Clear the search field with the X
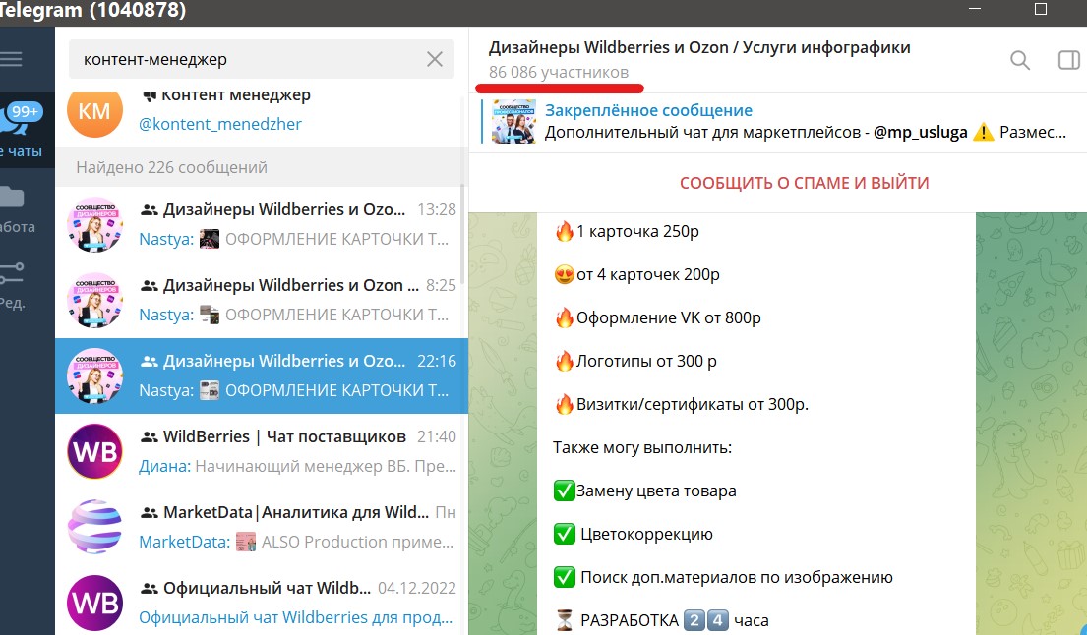1087x635 pixels. point(435,59)
